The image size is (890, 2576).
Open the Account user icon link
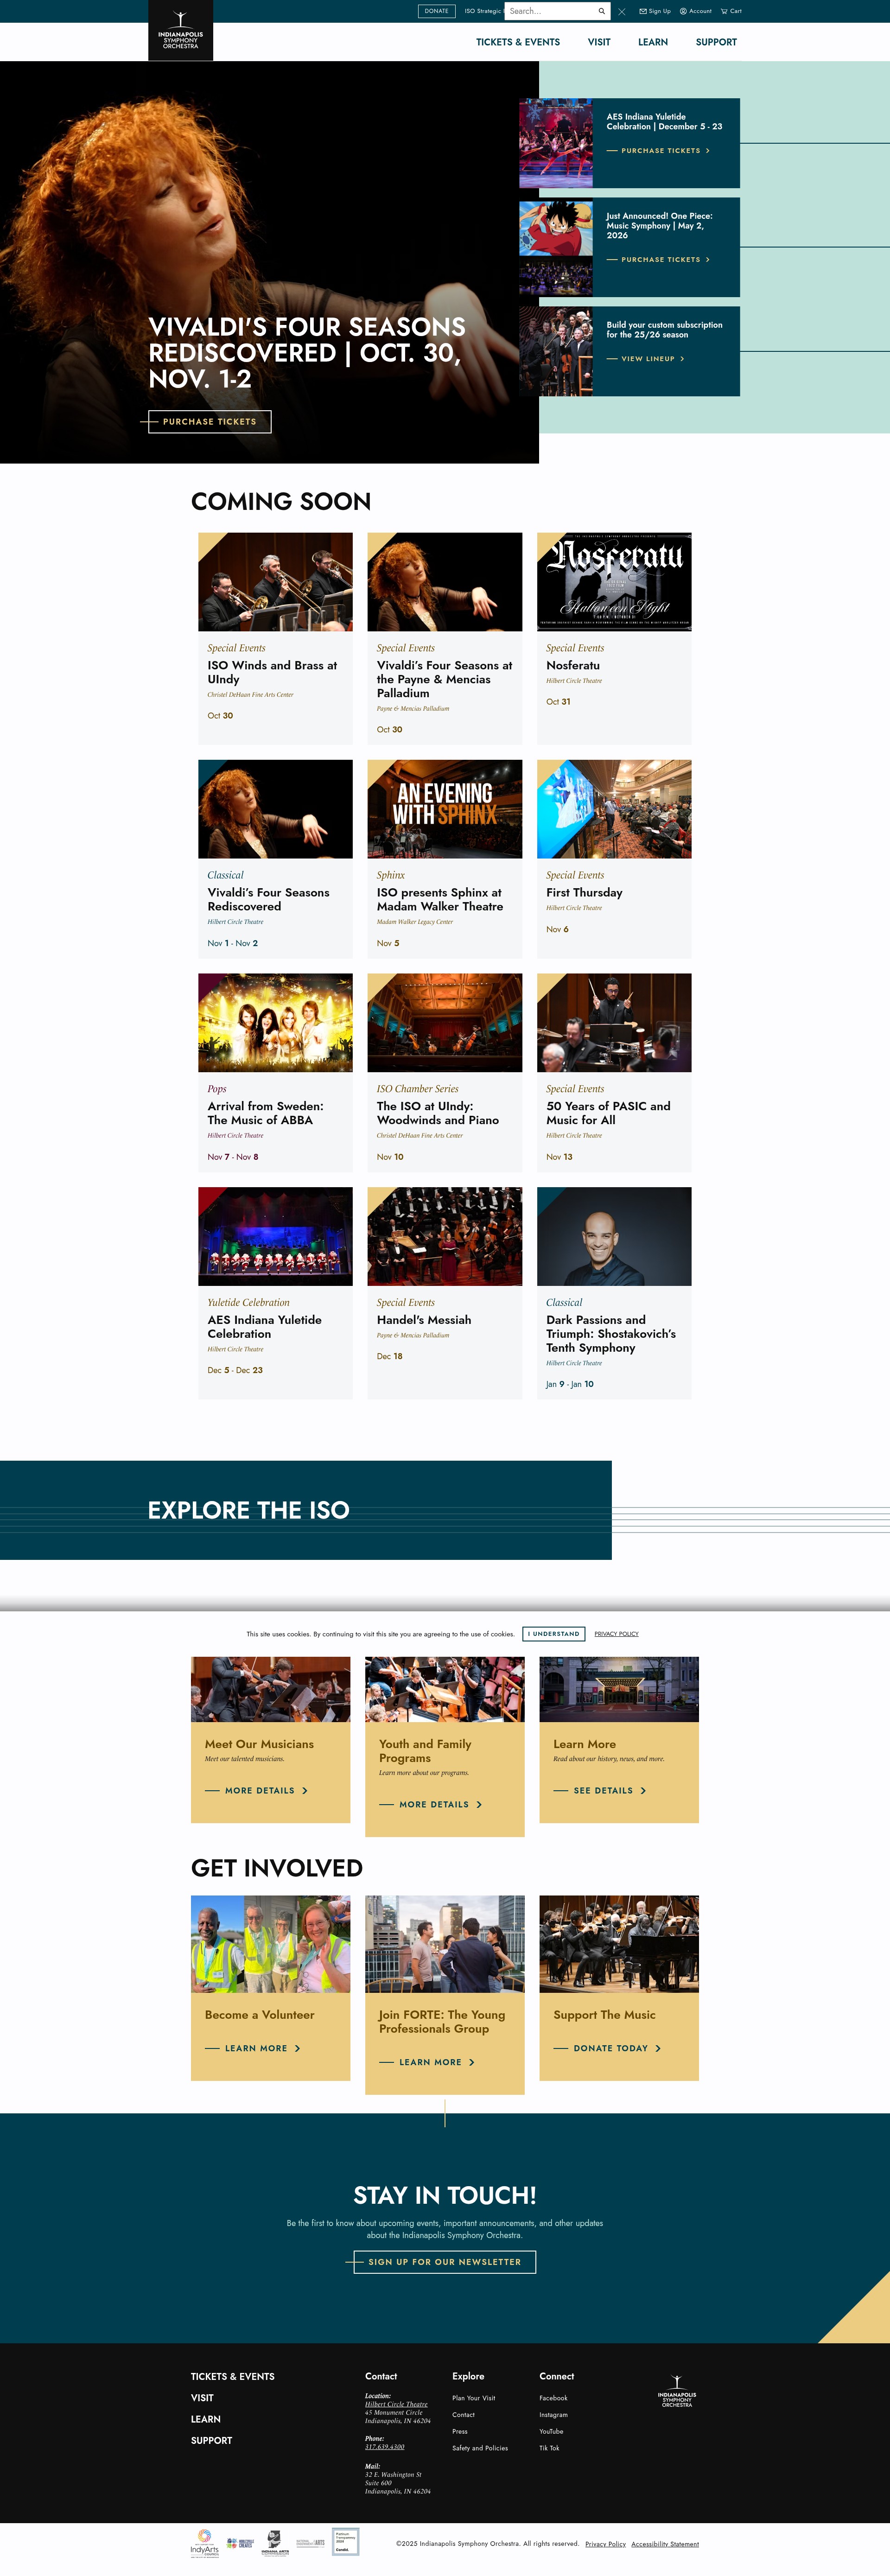coord(696,11)
